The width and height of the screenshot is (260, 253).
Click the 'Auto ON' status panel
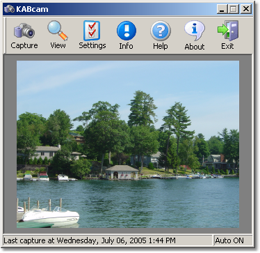[232, 240]
